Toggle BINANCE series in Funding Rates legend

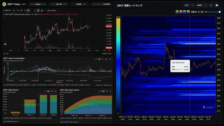[14, 85]
